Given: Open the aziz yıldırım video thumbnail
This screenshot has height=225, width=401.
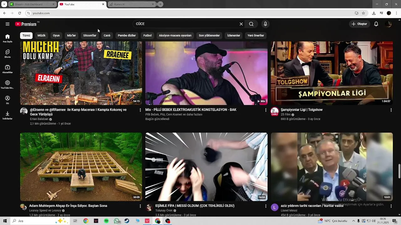Looking at the screenshot, I should (x=332, y=167).
